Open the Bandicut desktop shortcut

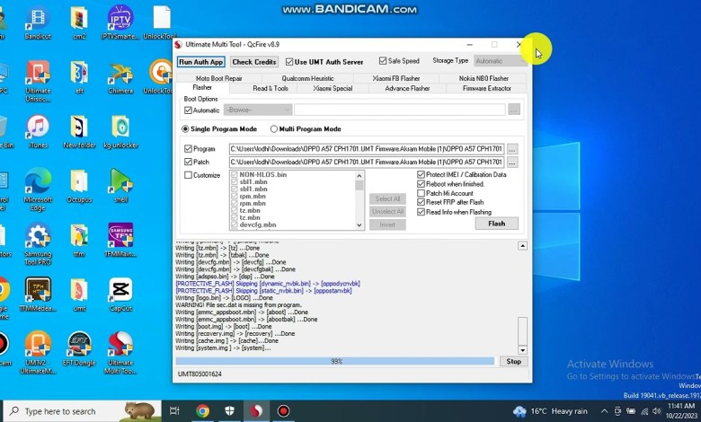tap(38, 22)
